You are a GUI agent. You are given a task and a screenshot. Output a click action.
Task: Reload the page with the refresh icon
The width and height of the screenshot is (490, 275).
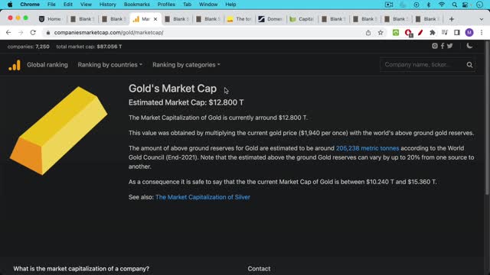tap(33, 32)
